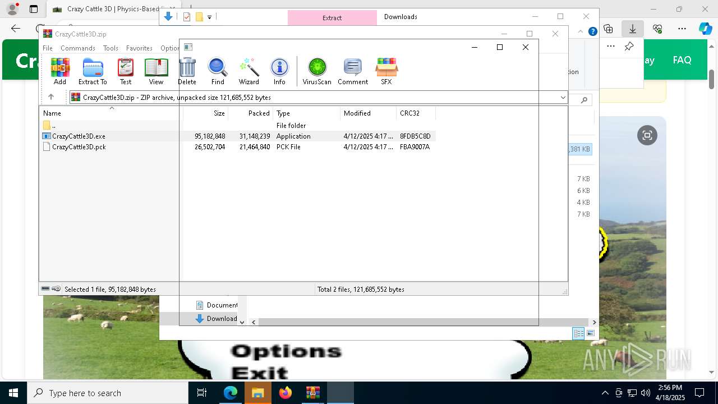This screenshot has height=404, width=718.
Task: Click the Test archive icon
Action: (126, 71)
